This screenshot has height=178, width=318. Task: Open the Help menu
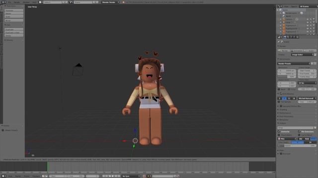click(34, 2)
